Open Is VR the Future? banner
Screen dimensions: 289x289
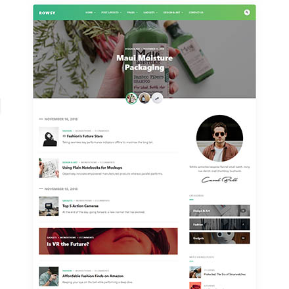(108, 241)
